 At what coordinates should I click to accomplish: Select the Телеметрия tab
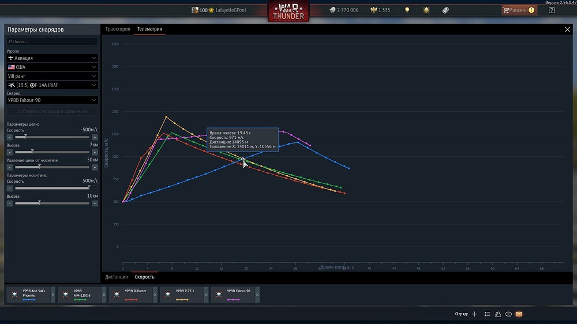tap(149, 29)
